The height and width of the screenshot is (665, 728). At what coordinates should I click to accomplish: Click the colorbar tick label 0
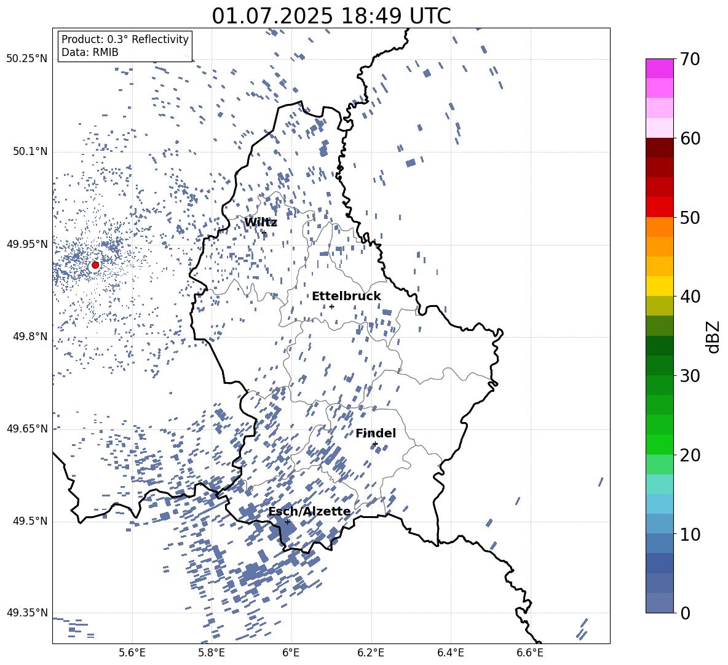tap(684, 613)
